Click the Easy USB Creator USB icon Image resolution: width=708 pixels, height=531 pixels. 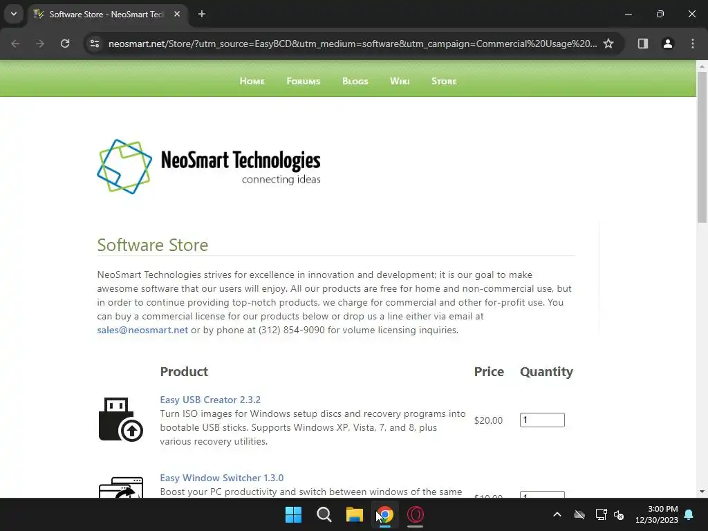pyautogui.click(x=120, y=420)
